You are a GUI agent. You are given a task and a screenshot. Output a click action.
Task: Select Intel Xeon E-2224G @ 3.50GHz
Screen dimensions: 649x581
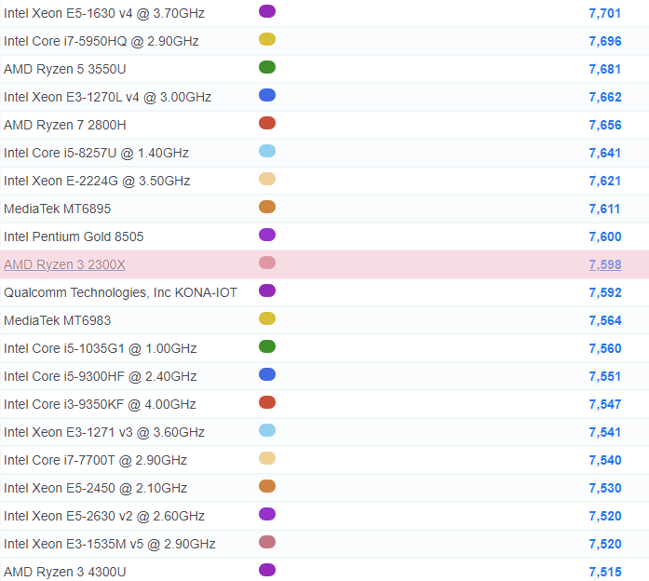coord(97,181)
